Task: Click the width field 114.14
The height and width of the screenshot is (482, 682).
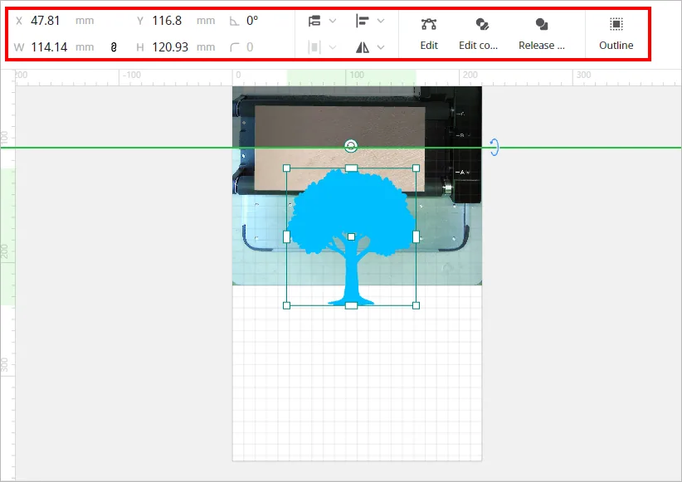Action: point(49,47)
